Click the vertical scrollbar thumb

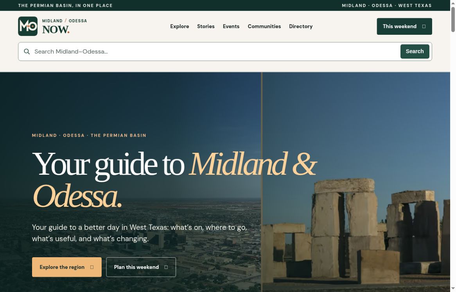[x=453, y=19]
